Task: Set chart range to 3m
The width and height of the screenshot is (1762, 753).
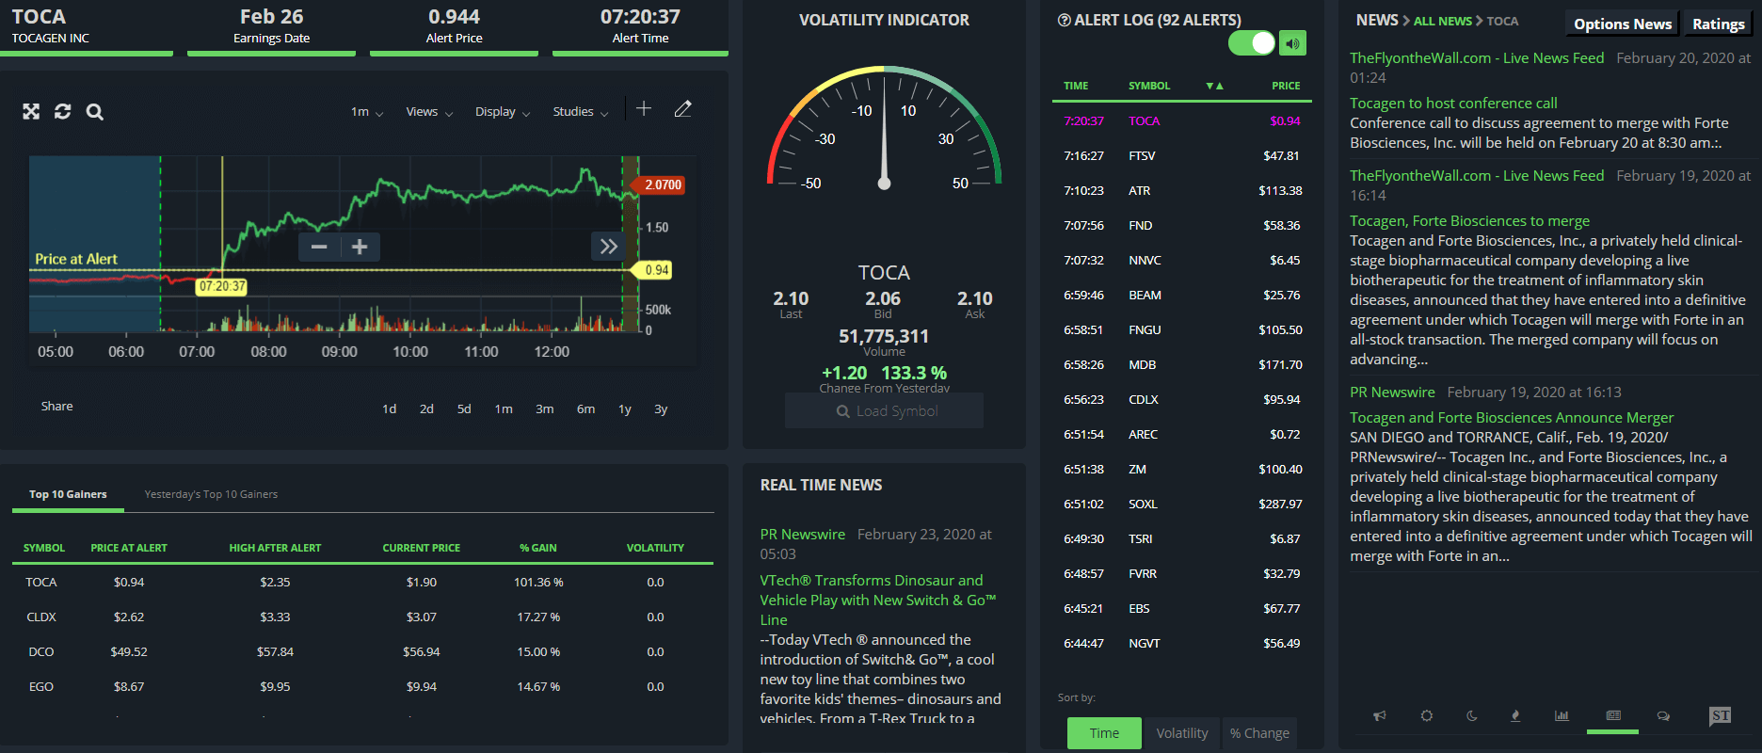Action: [x=544, y=409]
